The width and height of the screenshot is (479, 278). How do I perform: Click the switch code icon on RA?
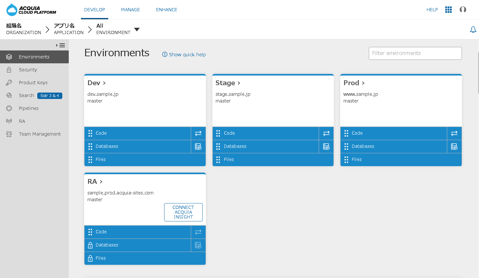(198, 232)
